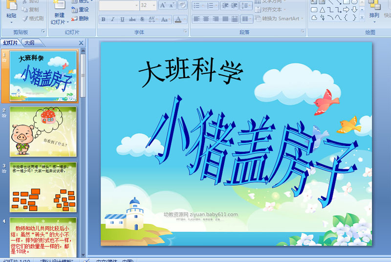The height and width of the screenshot is (262, 391).
Task: Switch to the 大纲 outline tab
Action: click(x=29, y=43)
